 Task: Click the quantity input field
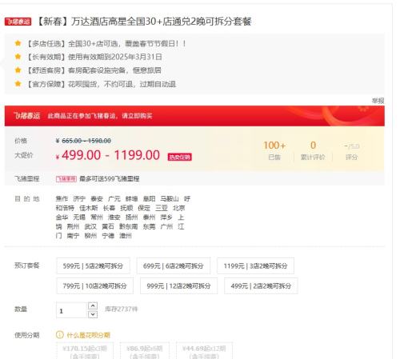(72, 310)
